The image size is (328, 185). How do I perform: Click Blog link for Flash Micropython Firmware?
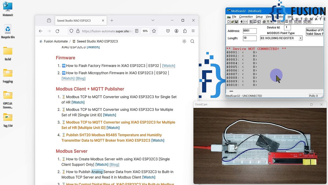[x=80, y=78]
